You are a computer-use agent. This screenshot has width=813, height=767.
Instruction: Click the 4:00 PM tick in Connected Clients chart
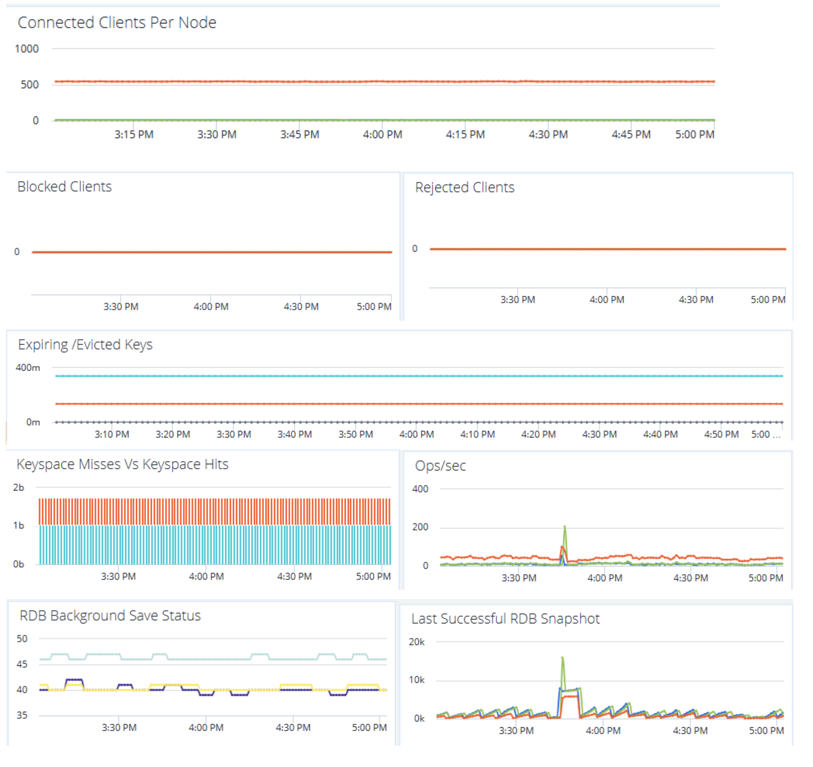point(382,134)
